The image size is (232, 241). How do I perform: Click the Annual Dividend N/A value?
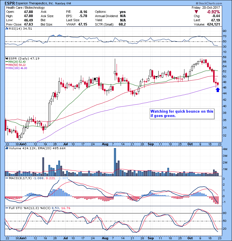click(x=123, y=16)
